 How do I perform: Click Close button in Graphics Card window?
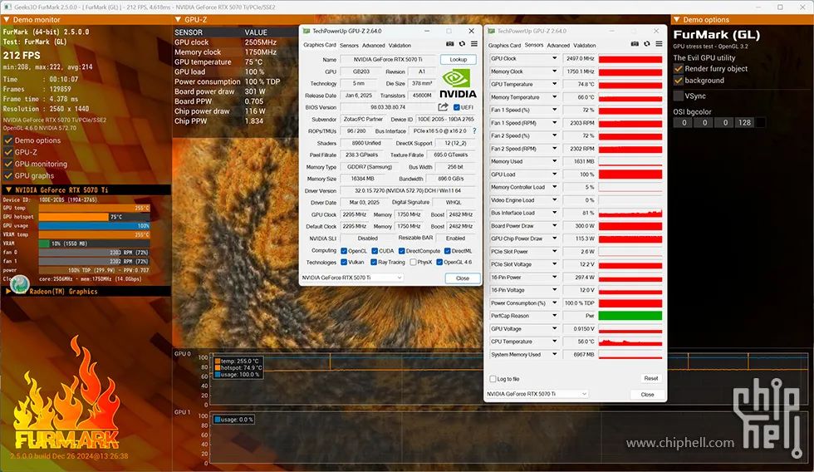click(462, 278)
